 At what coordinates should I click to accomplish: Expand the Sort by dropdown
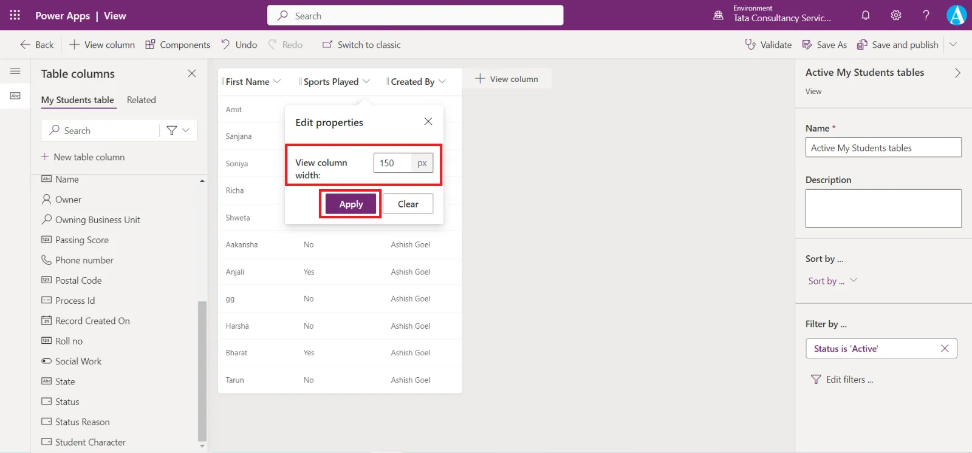[x=854, y=280]
